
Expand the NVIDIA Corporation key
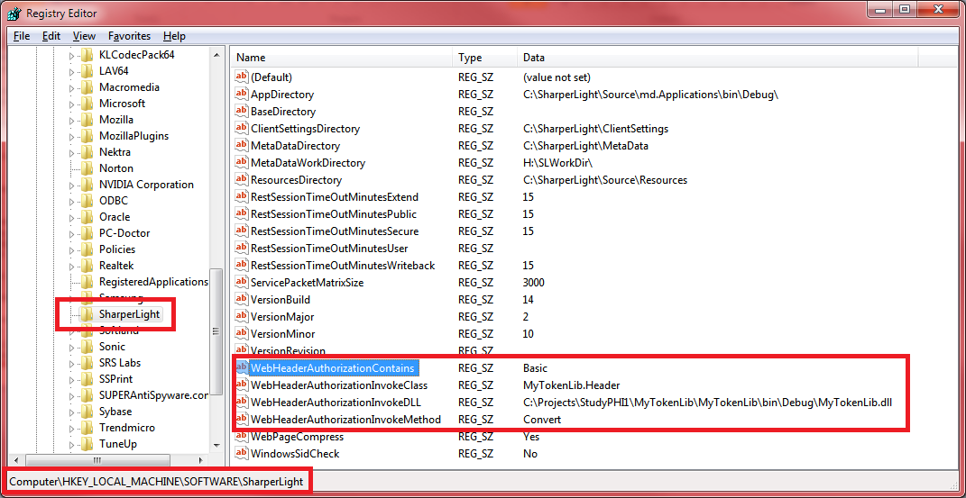[x=71, y=185]
